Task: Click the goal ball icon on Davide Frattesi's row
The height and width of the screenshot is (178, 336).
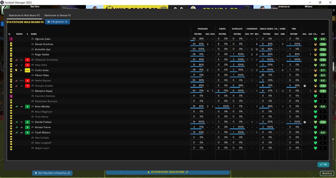Action: [x=304, y=122]
